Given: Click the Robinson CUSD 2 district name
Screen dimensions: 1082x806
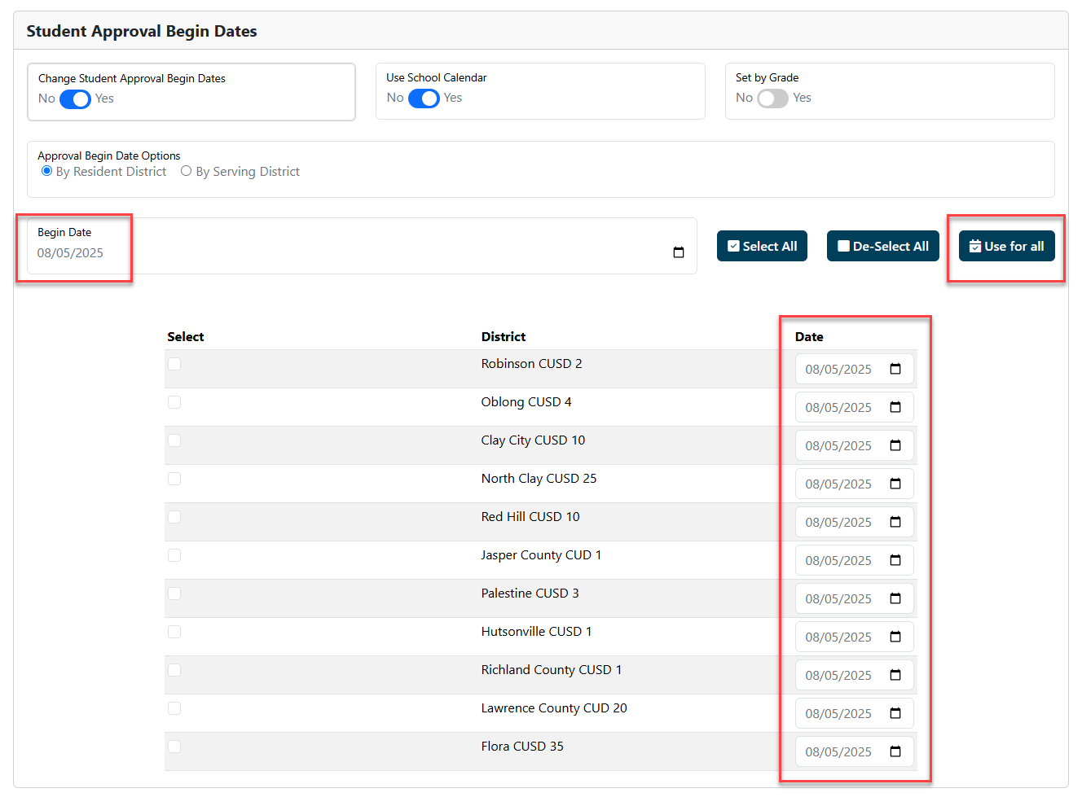Looking at the screenshot, I should 531,364.
